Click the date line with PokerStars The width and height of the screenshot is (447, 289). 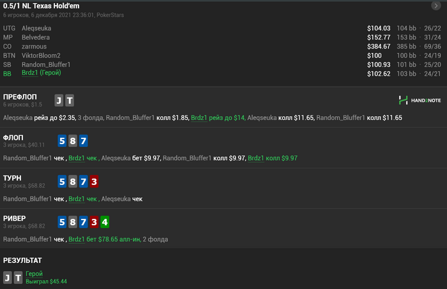tap(64, 15)
